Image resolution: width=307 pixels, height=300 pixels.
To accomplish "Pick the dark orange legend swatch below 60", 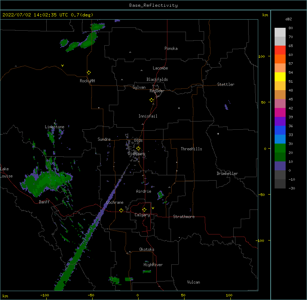I will (280, 59).
